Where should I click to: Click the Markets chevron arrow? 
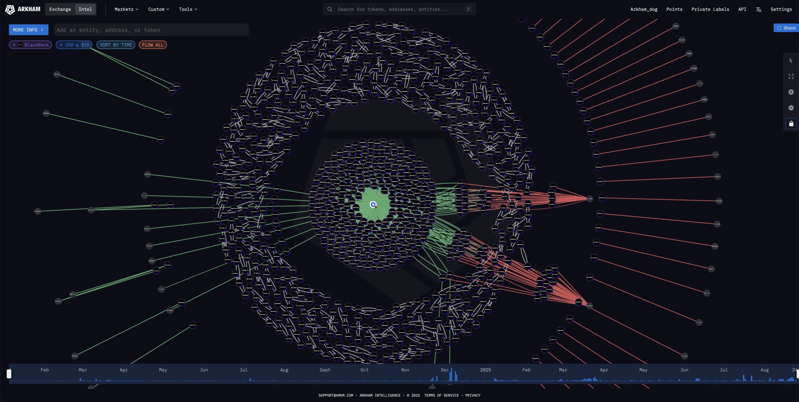click(137, 9)
